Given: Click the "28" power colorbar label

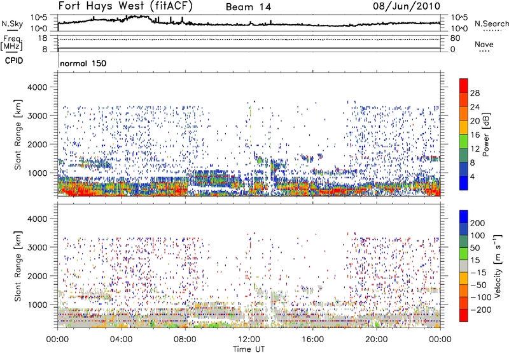Looking at the screenshot, I should click(x=475, y=93).
